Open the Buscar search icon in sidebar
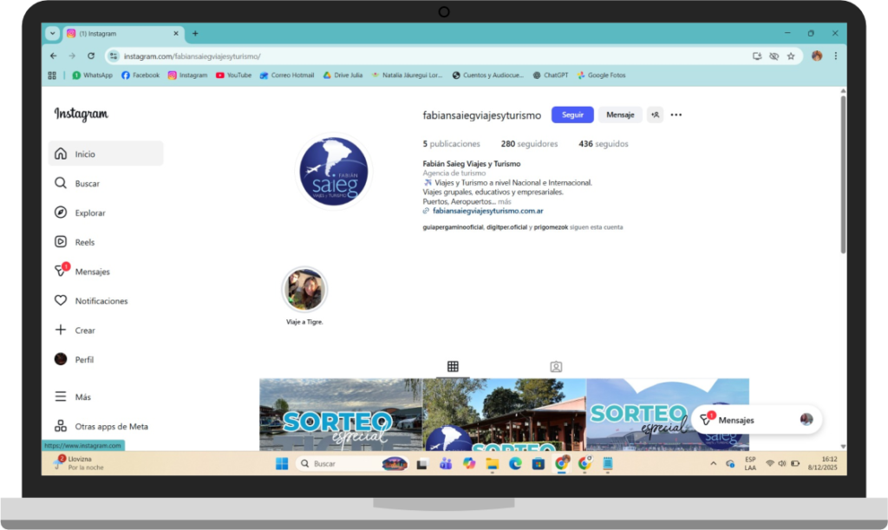Viewport: 888px width, 530px height. coord(61,184)
